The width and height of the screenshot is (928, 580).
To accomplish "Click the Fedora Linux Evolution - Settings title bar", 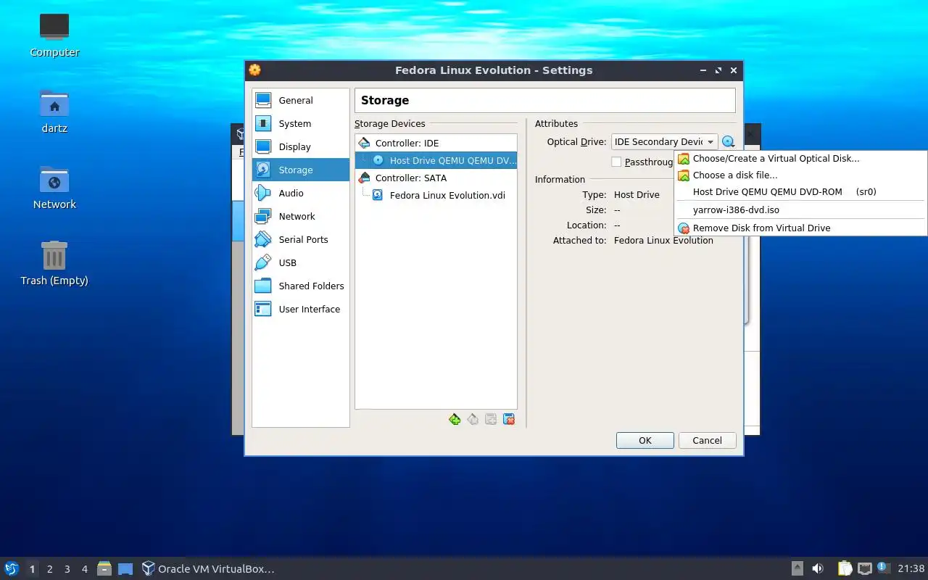I will [494, 70].
